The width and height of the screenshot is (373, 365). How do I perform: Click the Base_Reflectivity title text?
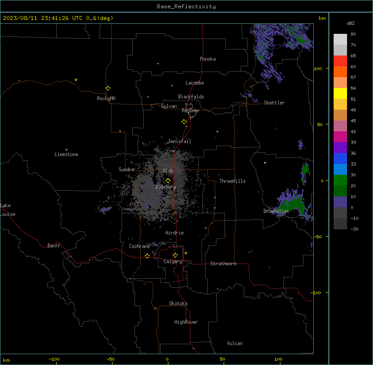pos(186,7)
